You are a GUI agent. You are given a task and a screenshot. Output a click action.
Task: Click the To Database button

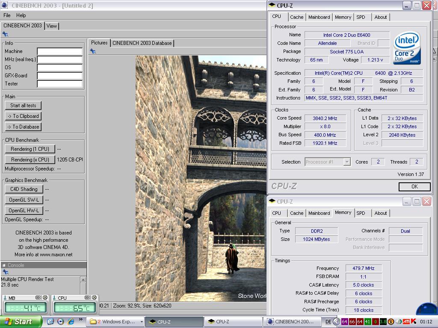pos(23,126)
